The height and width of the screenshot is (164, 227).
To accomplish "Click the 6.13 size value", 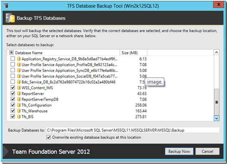I will 143,59.
